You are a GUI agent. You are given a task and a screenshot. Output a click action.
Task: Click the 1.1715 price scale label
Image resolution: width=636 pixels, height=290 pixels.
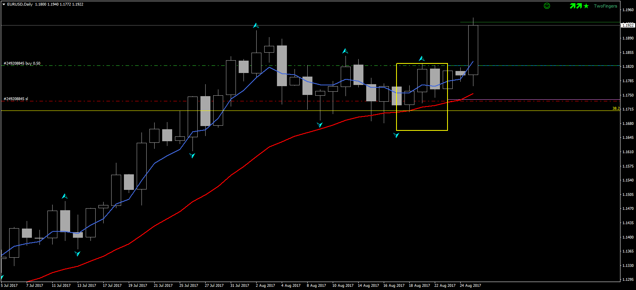point(628,109)
